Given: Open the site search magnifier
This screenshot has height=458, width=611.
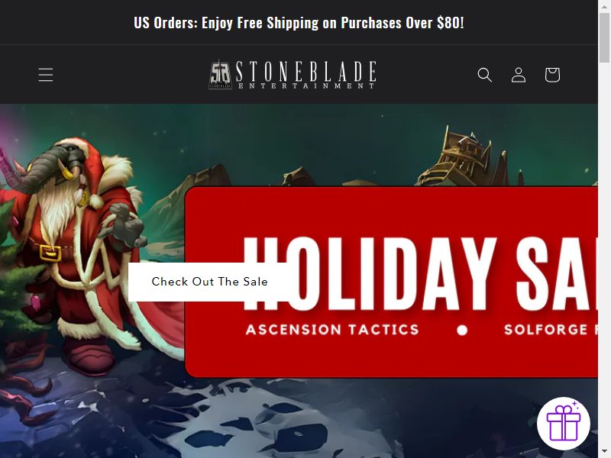Looking at the screenshot, I should [484, 74].
